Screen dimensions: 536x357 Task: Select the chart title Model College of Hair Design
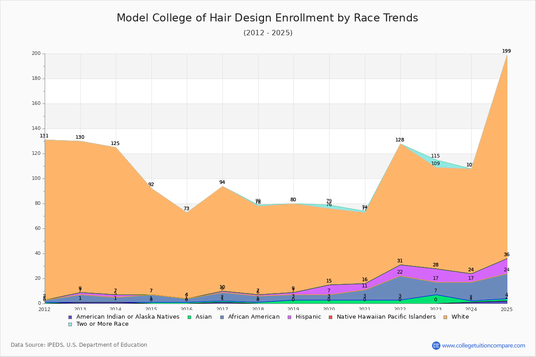click(268, 18)
